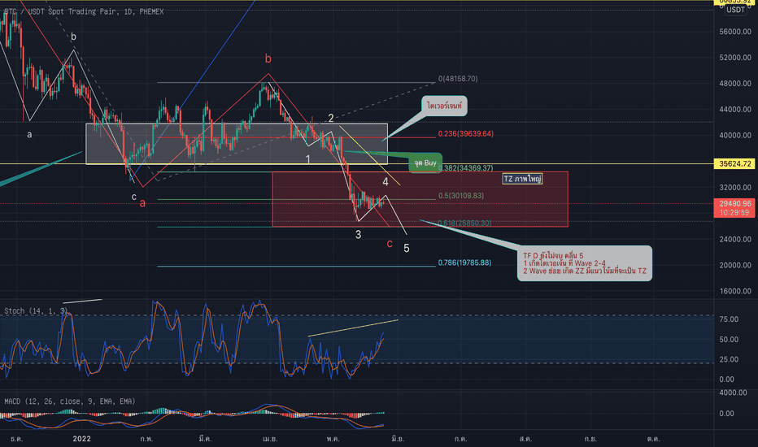The image size is (758, 447).
Task: Open the USDT currency selector on price axis
Action: (735, 10)
